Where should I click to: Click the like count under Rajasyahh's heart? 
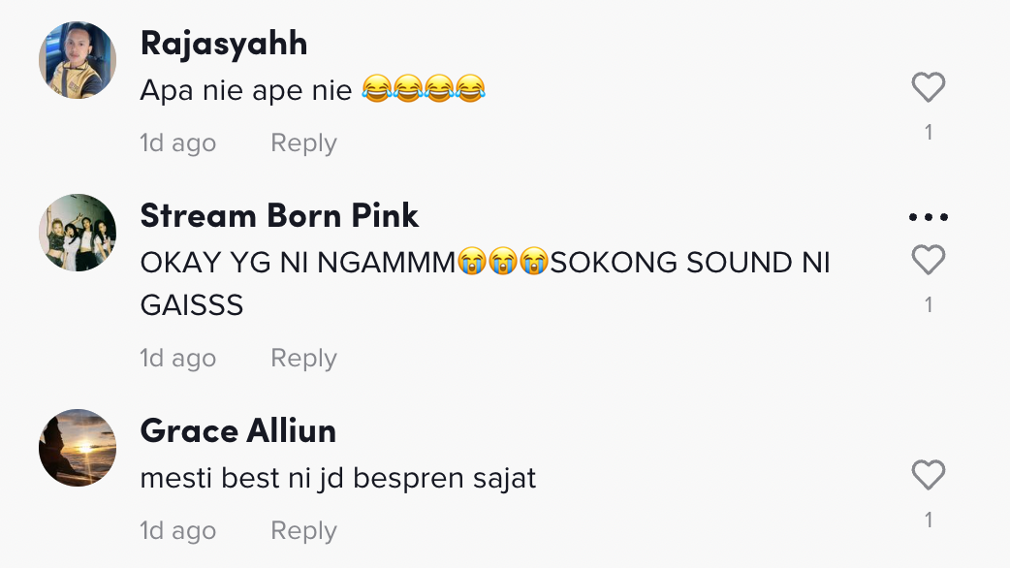928,133
